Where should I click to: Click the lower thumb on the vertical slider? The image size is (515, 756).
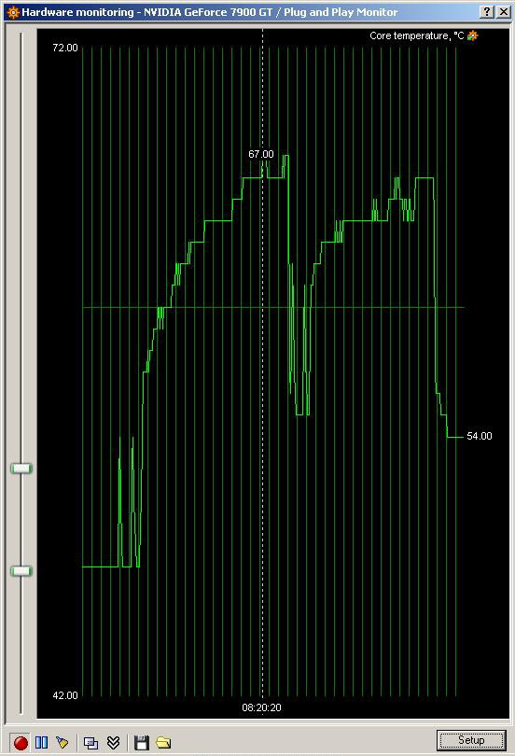pyautogui.click(x=21, y=571)
